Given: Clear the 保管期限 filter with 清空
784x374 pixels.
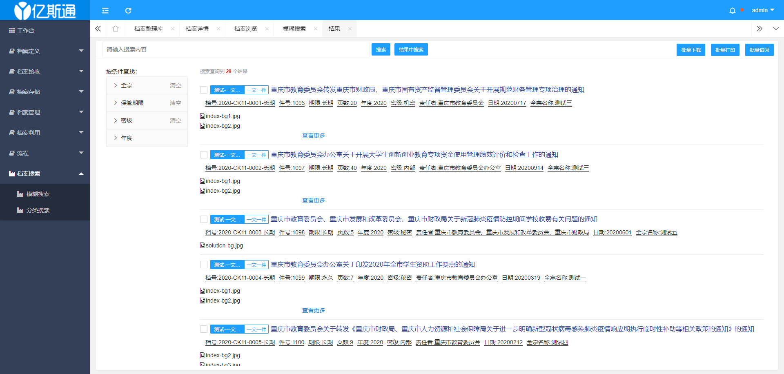Looking at the screenshot, I should pos(176,103).
